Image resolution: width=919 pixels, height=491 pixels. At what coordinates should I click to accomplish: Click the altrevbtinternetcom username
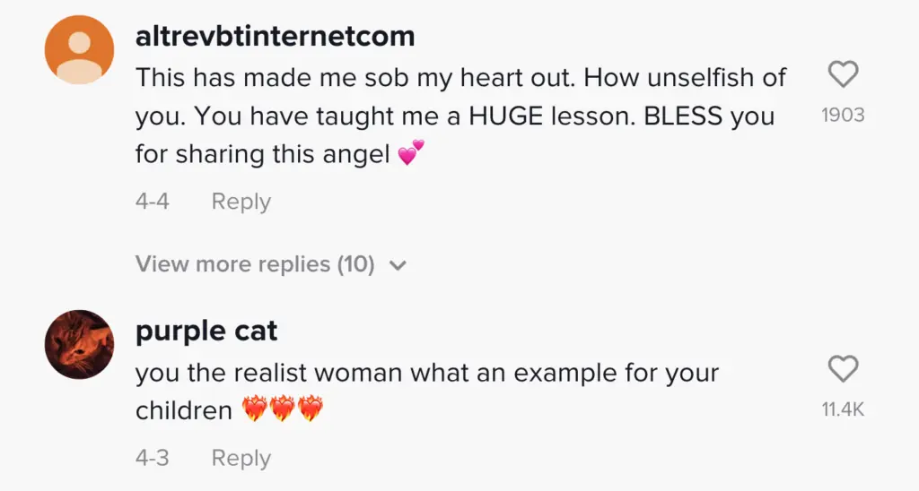275,37
